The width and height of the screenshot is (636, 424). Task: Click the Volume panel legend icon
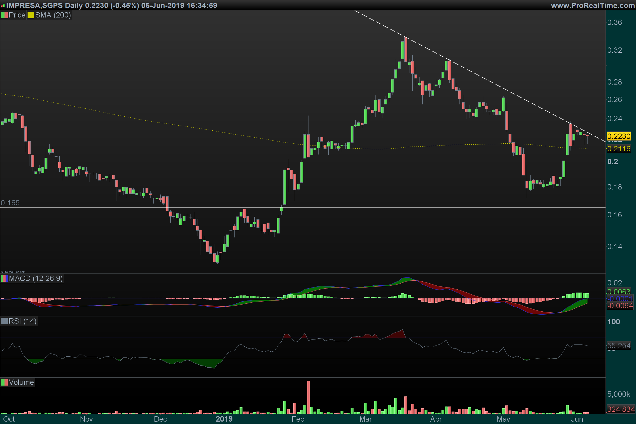pyautogui.click(x=4, y=382)
